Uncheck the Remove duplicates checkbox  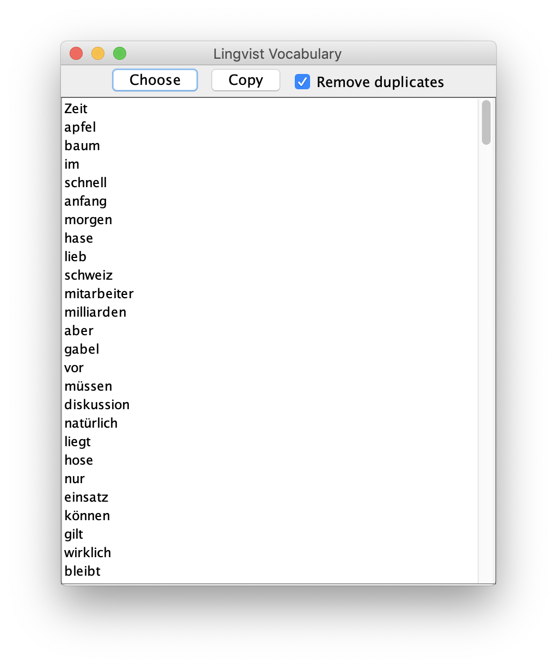tap(302, 82)
